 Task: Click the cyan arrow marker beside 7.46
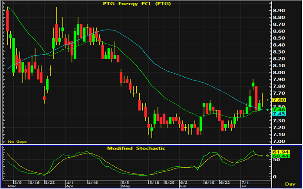pyautogui.click(x=267, y=110)
